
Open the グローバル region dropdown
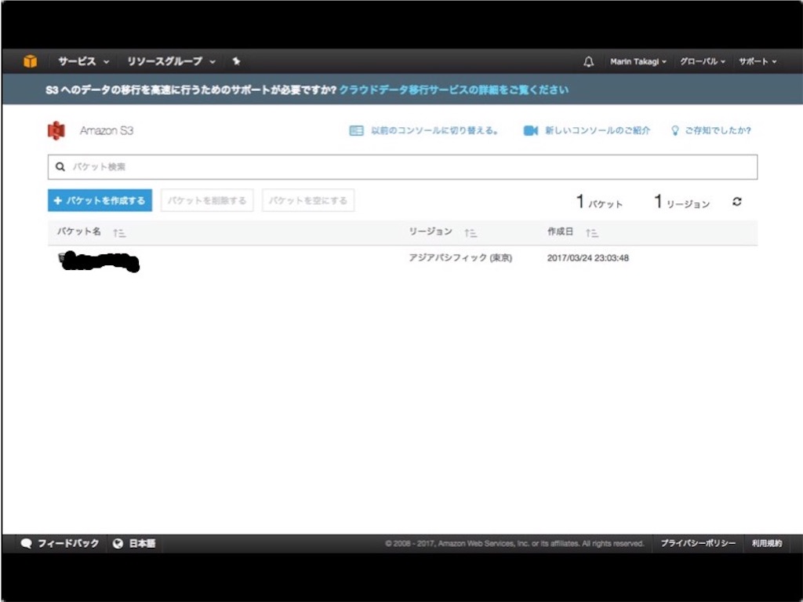[x=702, y=61]
